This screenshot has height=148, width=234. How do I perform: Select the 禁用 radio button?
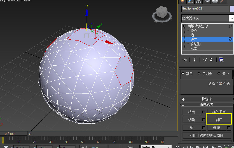(183, 74)
